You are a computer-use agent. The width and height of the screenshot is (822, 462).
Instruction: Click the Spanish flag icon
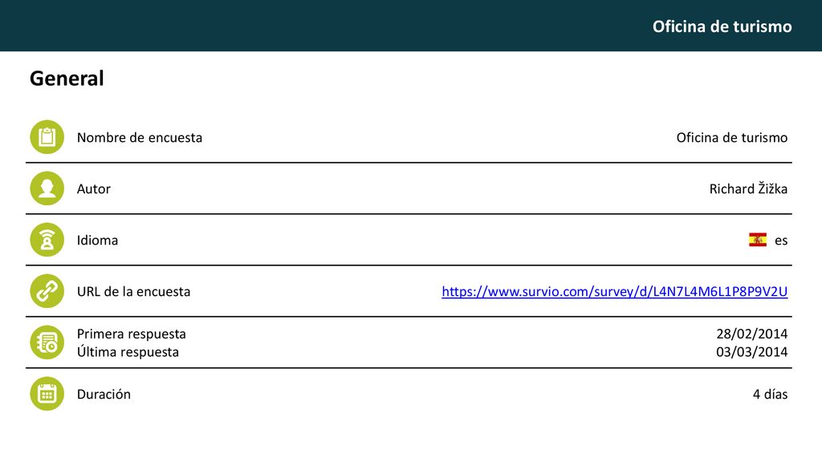(758, 240)
